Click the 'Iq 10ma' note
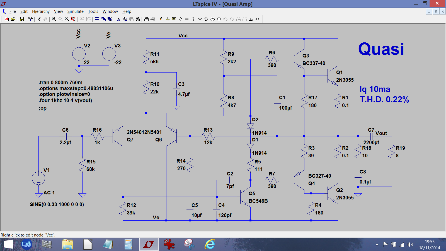The width and height of the screenshot is (446, 251). (x=375, y=89)
